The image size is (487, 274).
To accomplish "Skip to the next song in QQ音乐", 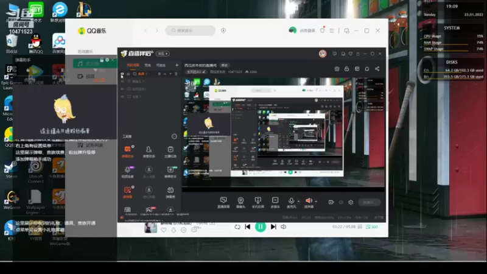I will point(273,227).
